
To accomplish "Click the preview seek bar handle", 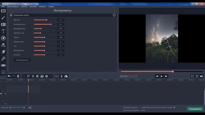I will (173, 72).
